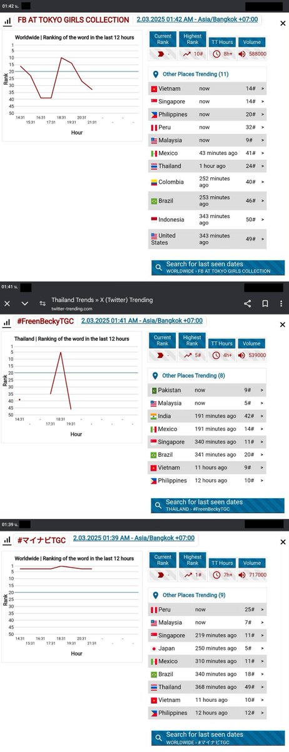289x752 pixels.
Task: Click Highest Rank 10# button
Action: pyautogui.click(x=192, y=44)
